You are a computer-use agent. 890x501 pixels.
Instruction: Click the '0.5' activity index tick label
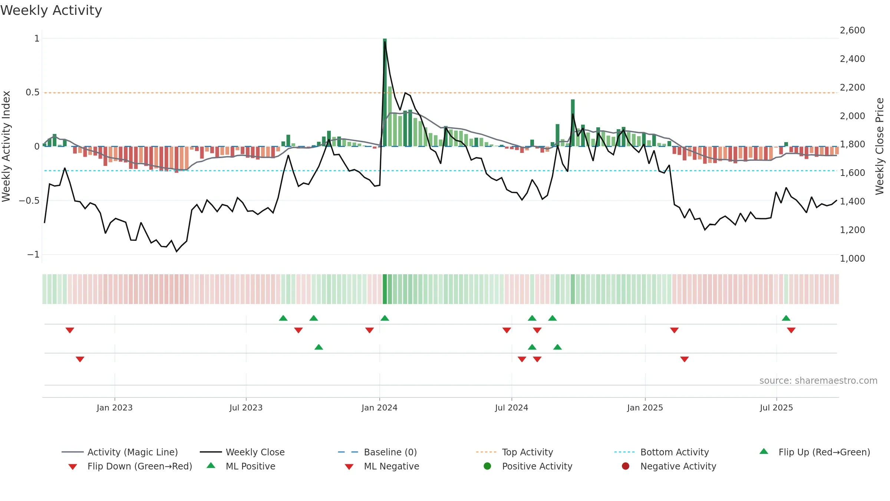33,92
